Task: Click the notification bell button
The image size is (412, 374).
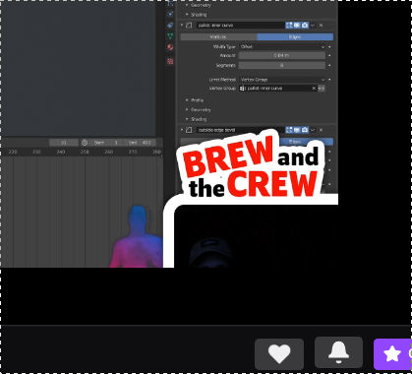Action: click(x=338, y=352)
